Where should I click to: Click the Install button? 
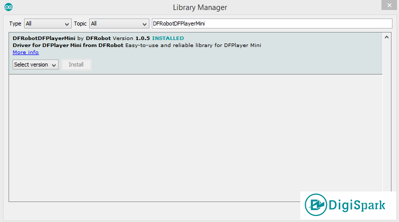pos(76,64)
